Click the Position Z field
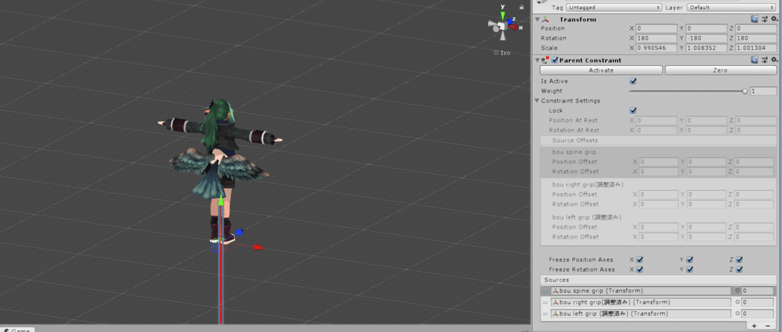The height and width of the screenshot is (332, 782). click(x=755, y=29)
